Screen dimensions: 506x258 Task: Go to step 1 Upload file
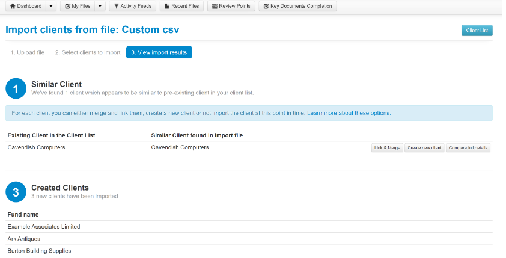click(28, 52)
